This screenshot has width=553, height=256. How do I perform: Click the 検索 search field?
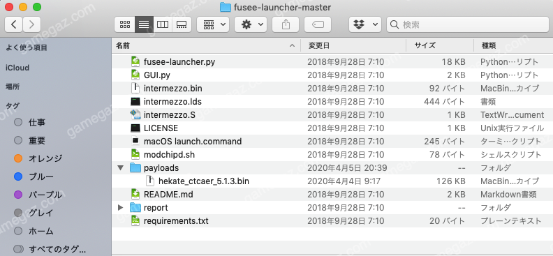tap(467, 24)
